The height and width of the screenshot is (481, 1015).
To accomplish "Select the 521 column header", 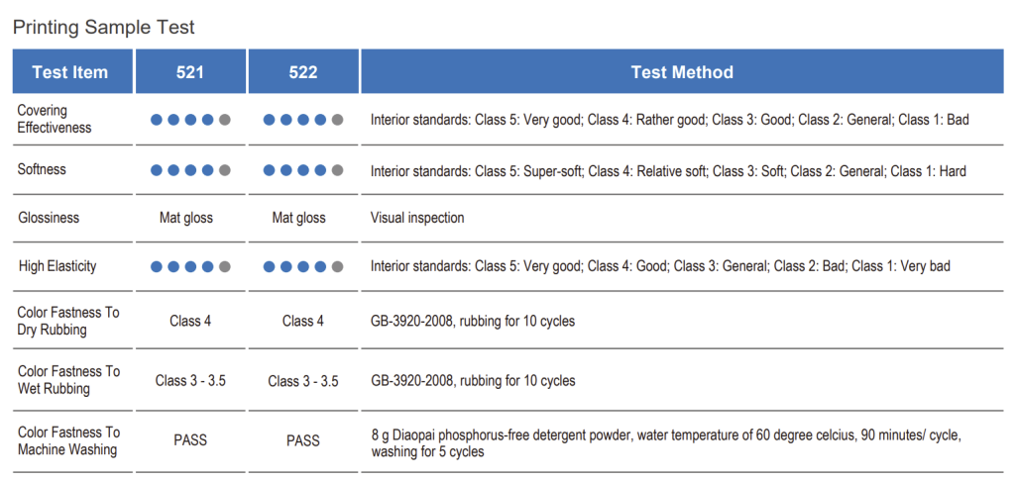I will (190, 72).
